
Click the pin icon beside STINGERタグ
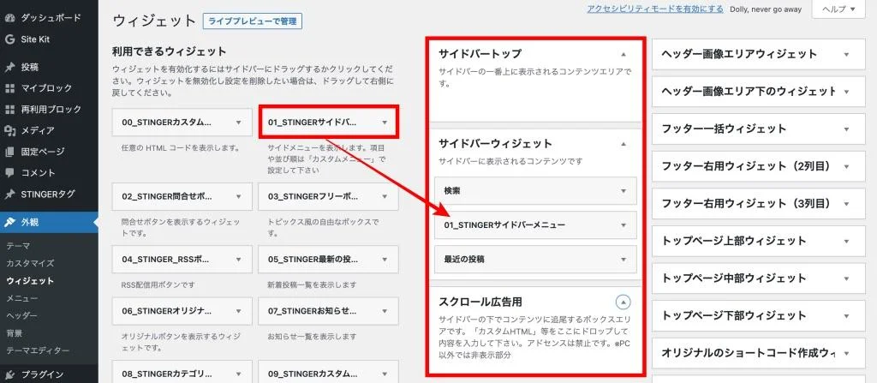[9, 194]
